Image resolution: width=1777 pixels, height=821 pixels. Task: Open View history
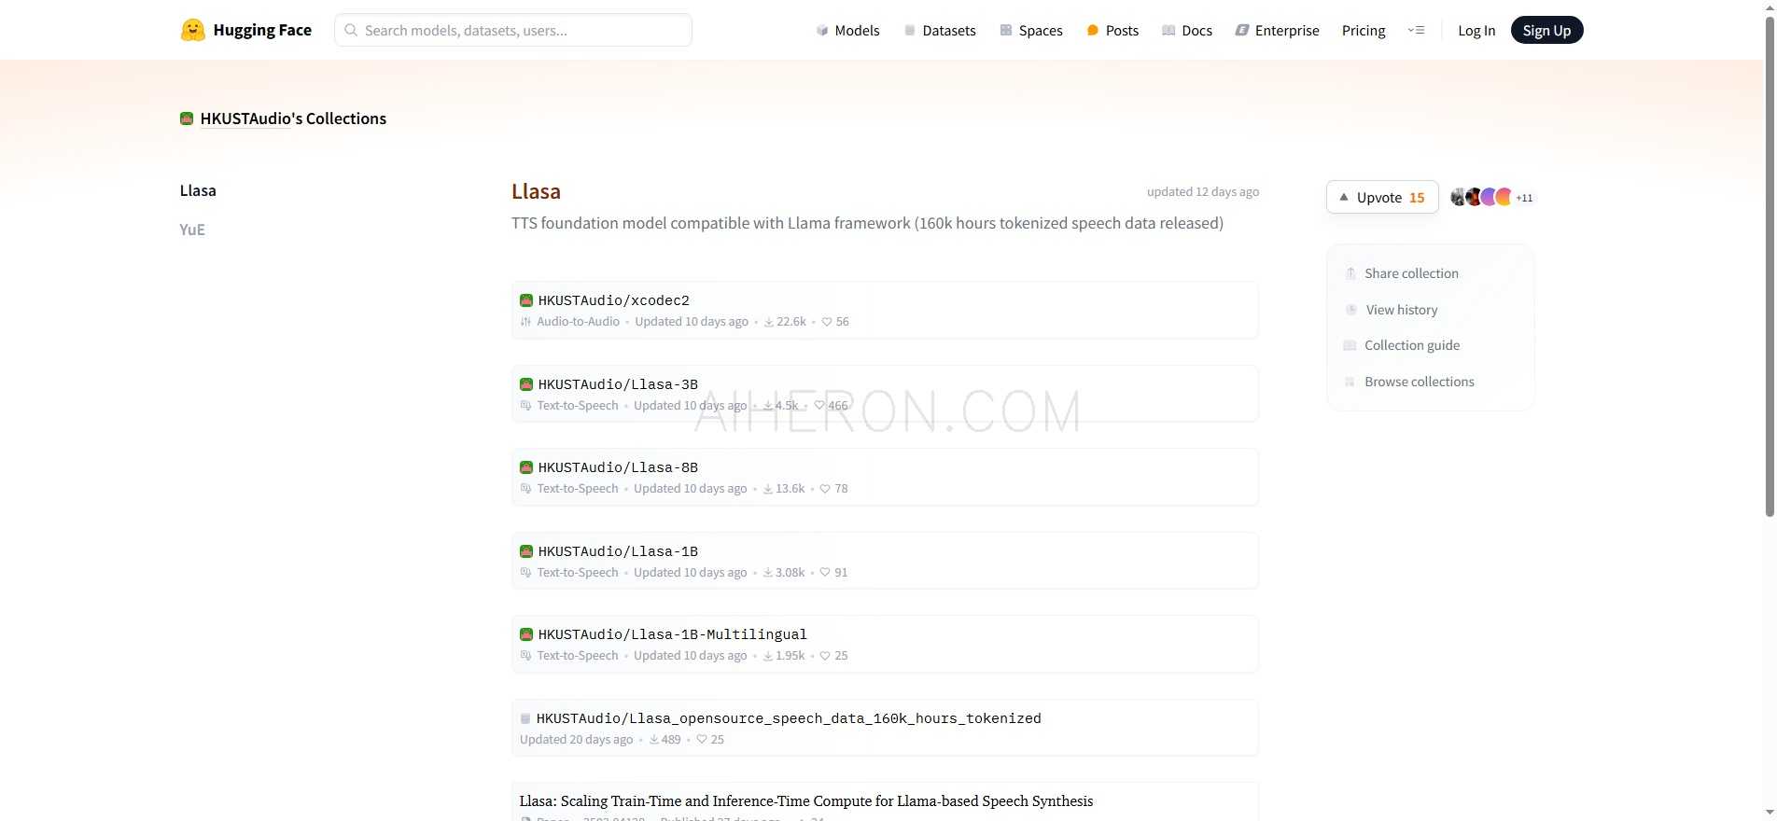click(1402, 310)
